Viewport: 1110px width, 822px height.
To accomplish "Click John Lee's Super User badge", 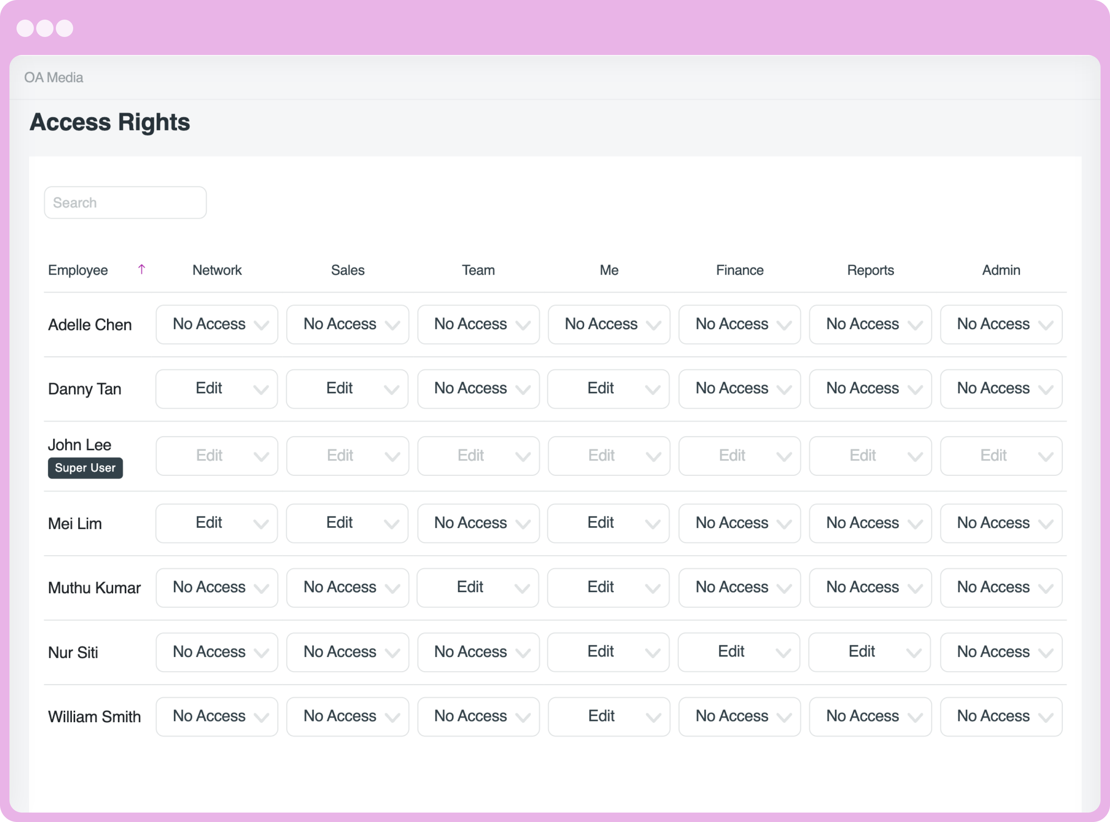I will [85, 468].
